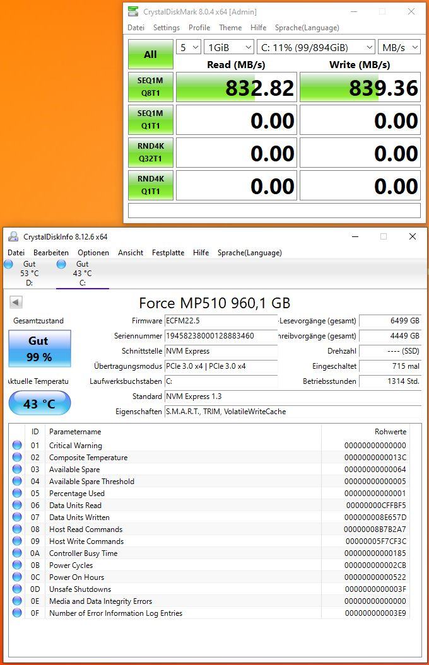Click the CrystalDiskInfo app icon in title bar

pyautogui.click(x=13, y=236)
